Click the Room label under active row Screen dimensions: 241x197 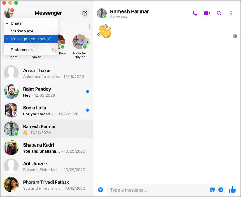(x=13, y=57)
